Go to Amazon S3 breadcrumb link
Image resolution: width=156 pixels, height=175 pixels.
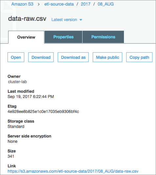(22, 4)
